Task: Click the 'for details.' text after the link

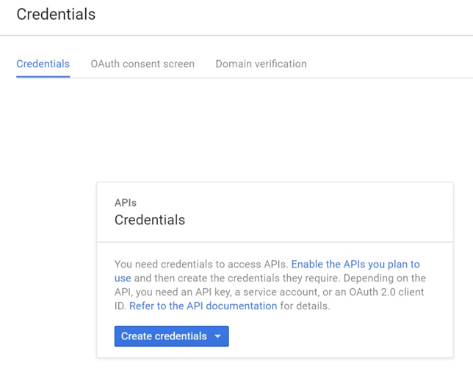Action: (x=306, y=306)
